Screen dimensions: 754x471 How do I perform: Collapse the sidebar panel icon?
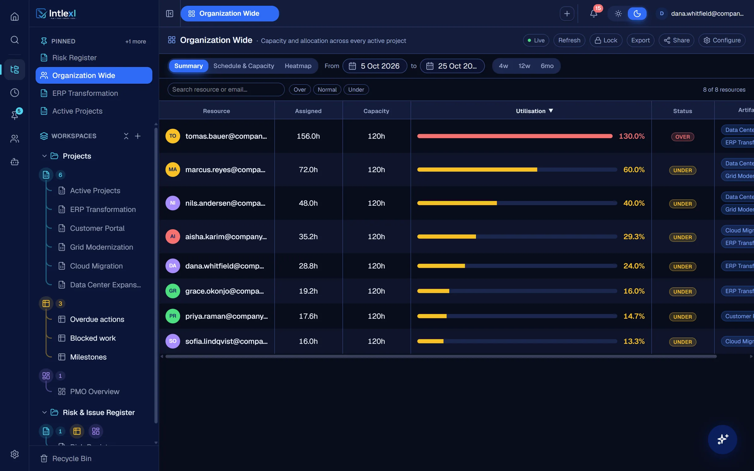(x=170, y=14)
